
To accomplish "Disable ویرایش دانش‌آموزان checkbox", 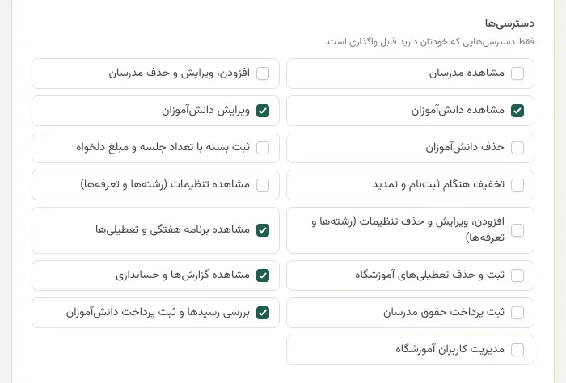I will (263, 111).
